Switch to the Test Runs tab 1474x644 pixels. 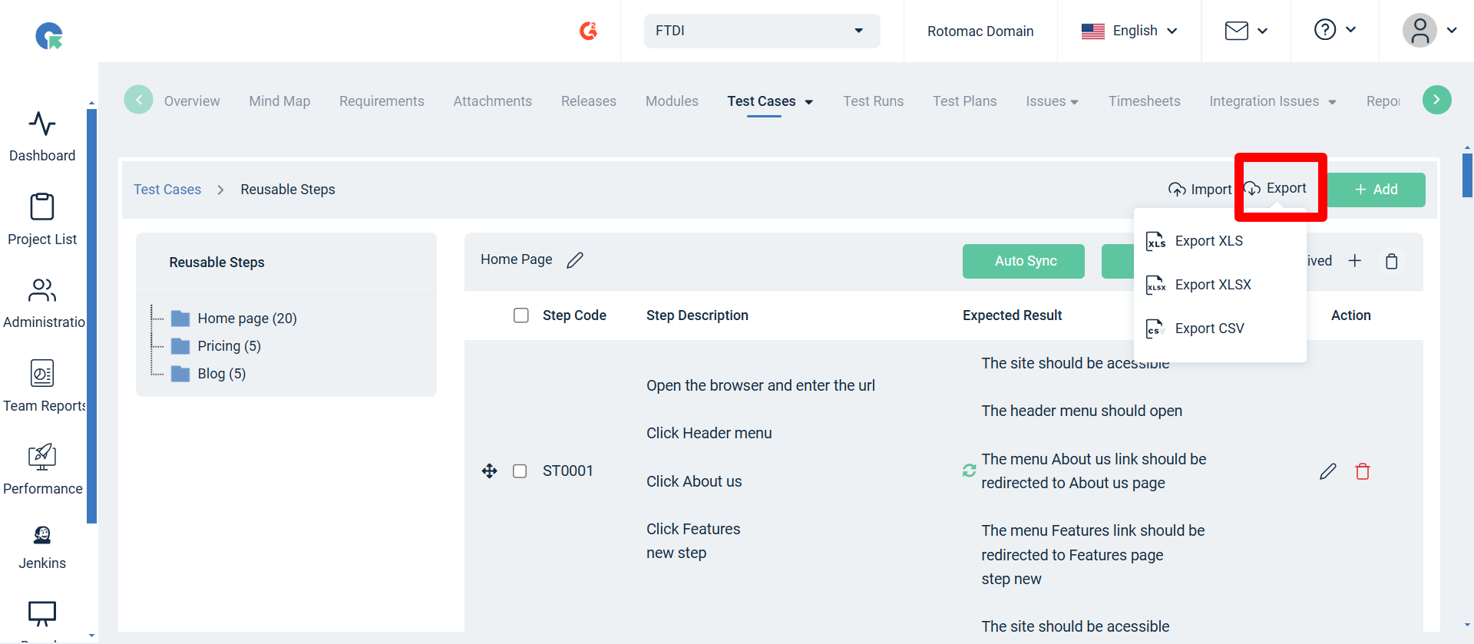pos(874,101)
